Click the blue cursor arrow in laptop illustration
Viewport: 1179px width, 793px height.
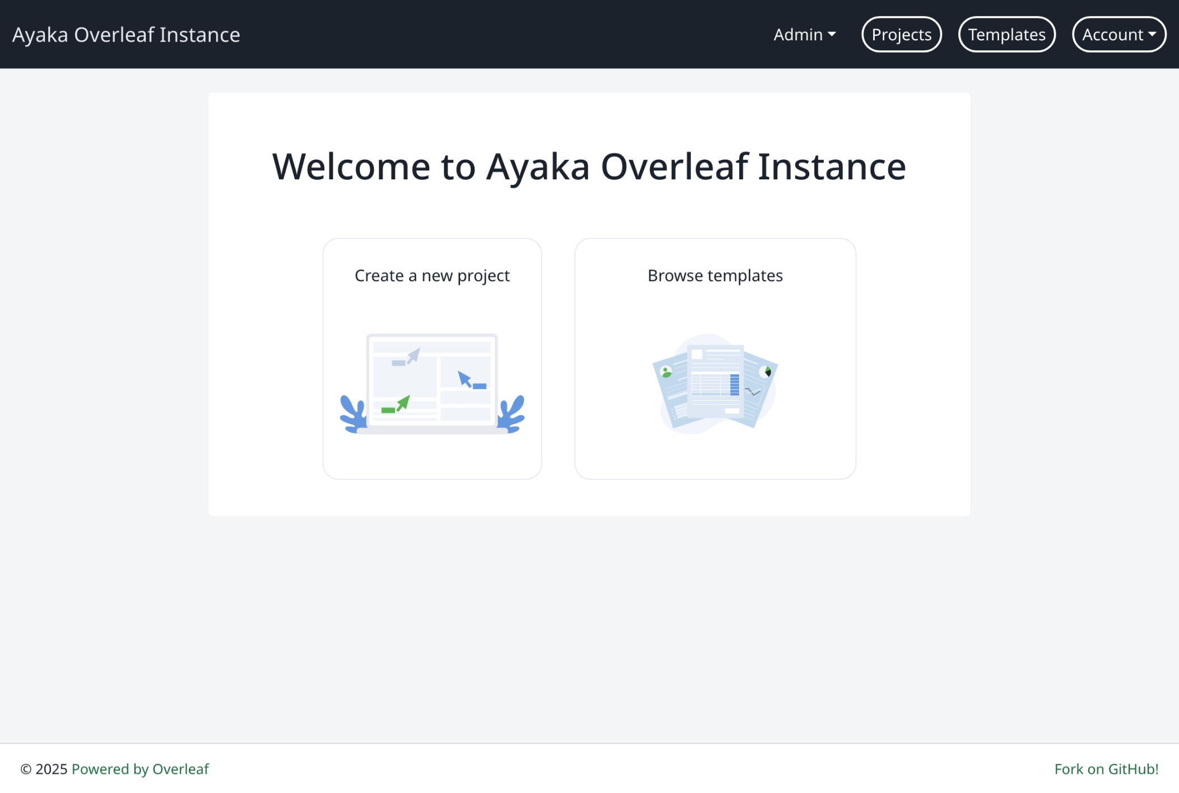coord(465,379)
